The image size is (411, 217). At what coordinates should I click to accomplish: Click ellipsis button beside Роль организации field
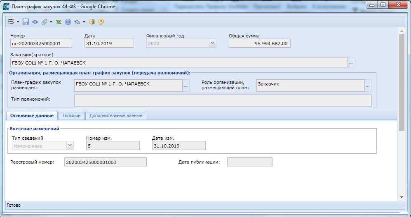pyautogui.click(x=368, y=85)
